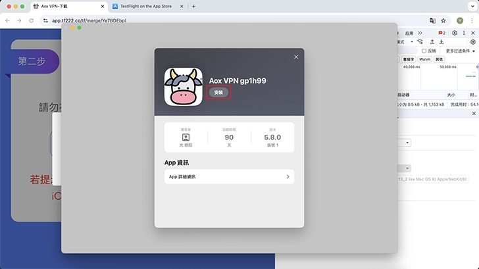The image size is (479, 269).
Task: Select the 其他 filter chip
Action: 440,59
